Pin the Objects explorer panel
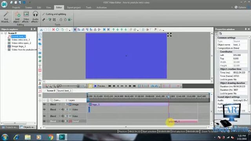This screenshot has width=251, height=141. [31, 29]
